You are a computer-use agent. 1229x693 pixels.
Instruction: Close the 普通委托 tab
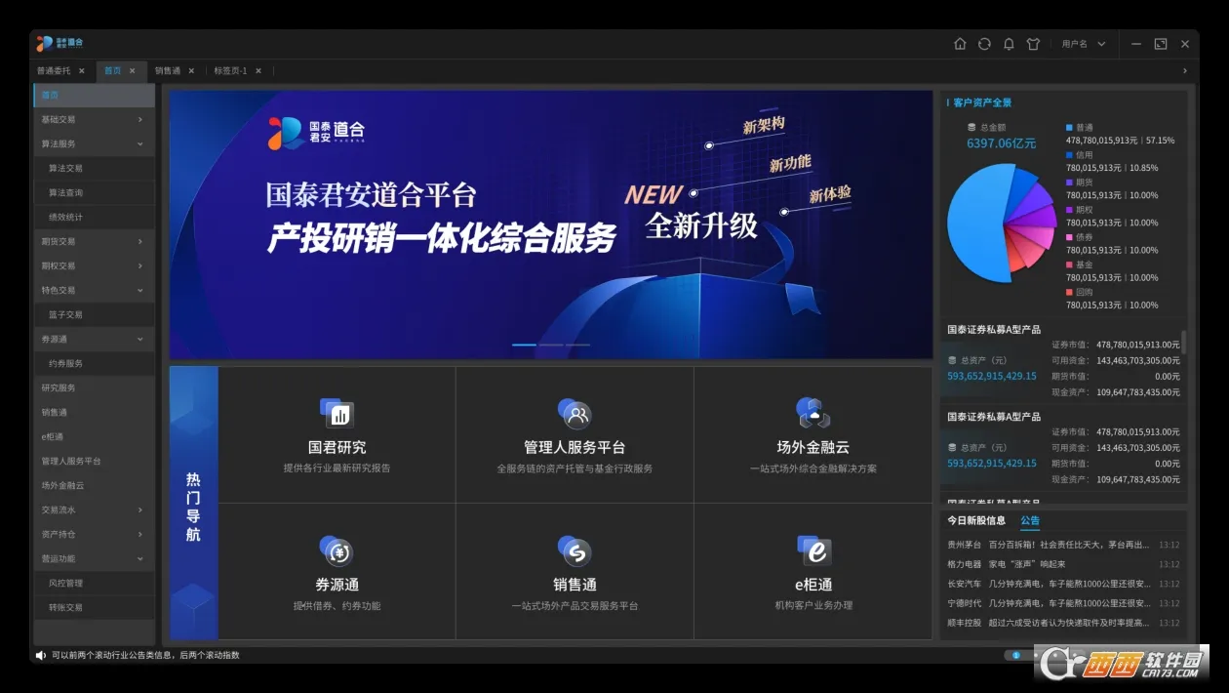pyautogui.click(x=82, y=70)
